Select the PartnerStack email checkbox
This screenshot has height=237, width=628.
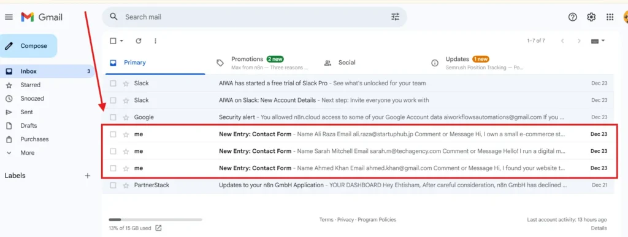click(x=113, y=185)
